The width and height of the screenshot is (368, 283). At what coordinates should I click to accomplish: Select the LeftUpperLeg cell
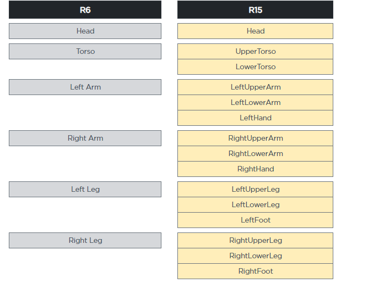click(x=255, y=189)
